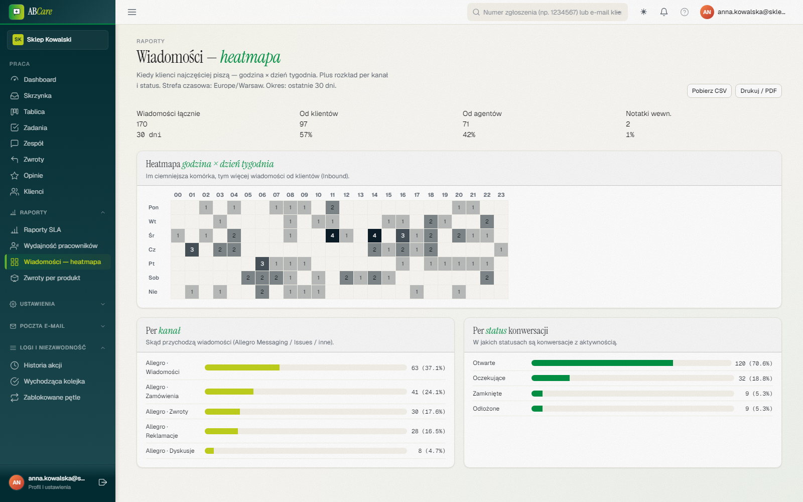Download data with Pobierz CSV

coord(709,91)
